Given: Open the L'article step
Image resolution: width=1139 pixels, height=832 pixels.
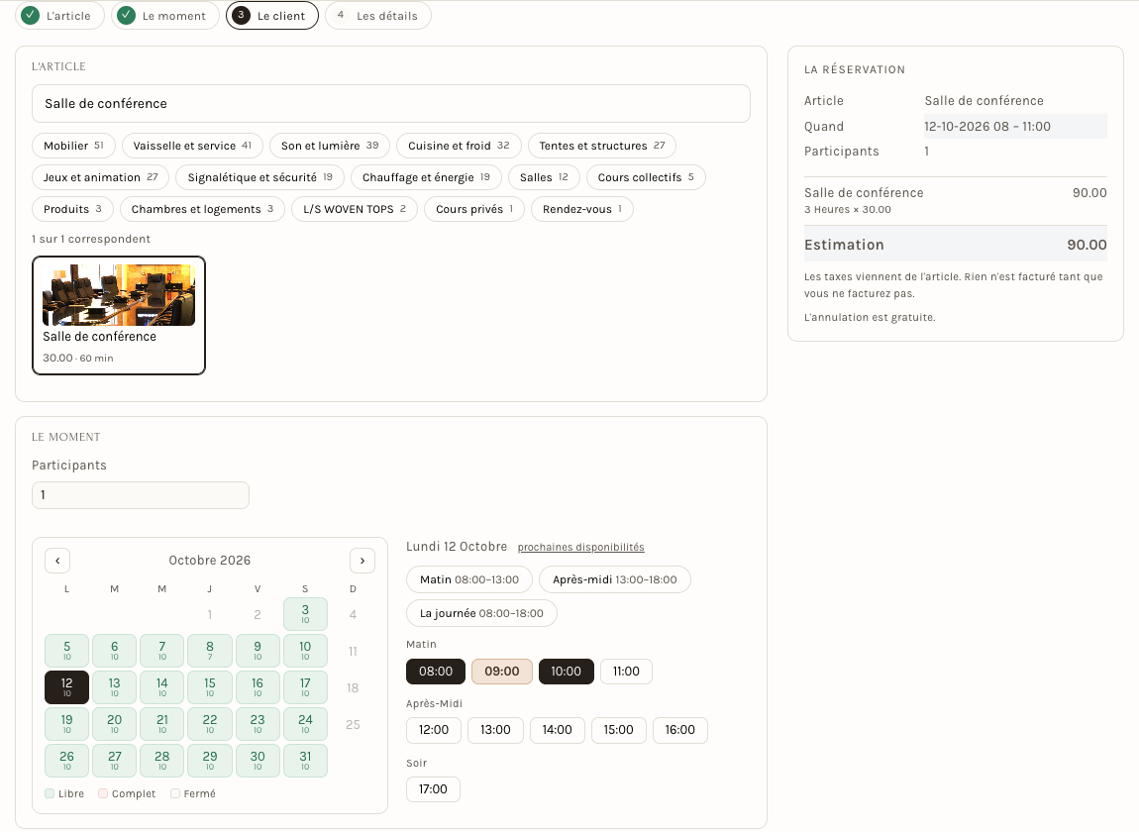Looking at the screenshot, I should (x=59, y=15).
